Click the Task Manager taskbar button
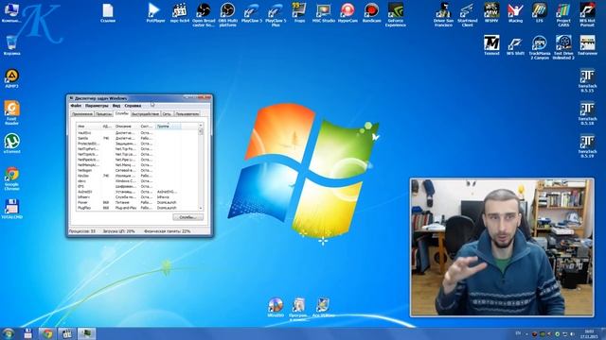 86,333
